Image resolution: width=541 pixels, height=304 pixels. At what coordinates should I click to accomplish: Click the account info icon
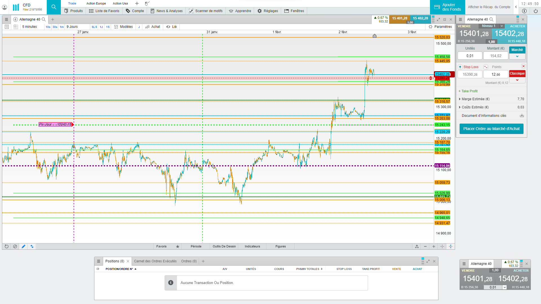524,11
